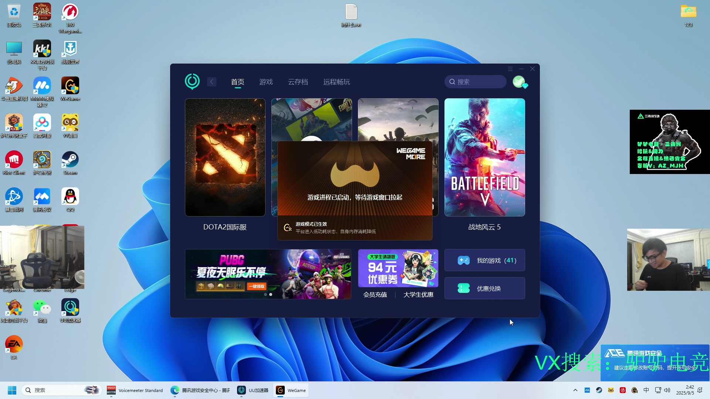
Task: Open the 斗鱼直播伴侣 desktop shortcut
Action: tap(14, 89)
